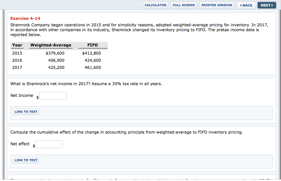Focus the Net effect answer field
The width and height of the screenshot is (281, 181).
click(x=49, y=144)
